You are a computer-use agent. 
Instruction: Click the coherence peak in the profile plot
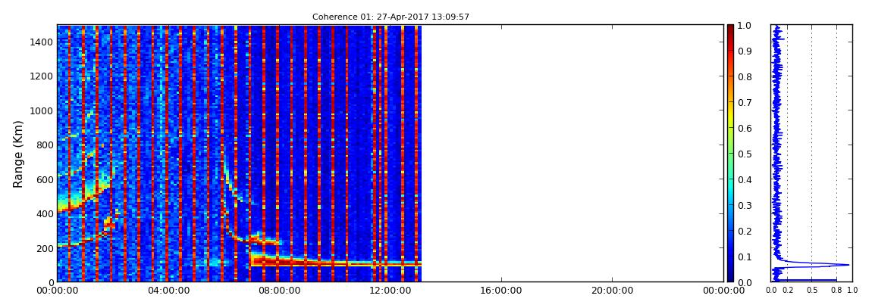click(847, 265)
